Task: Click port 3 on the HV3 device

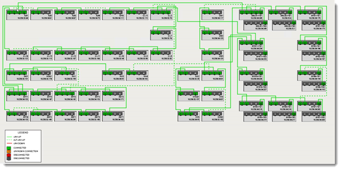Action: click(x=191, y=114)
